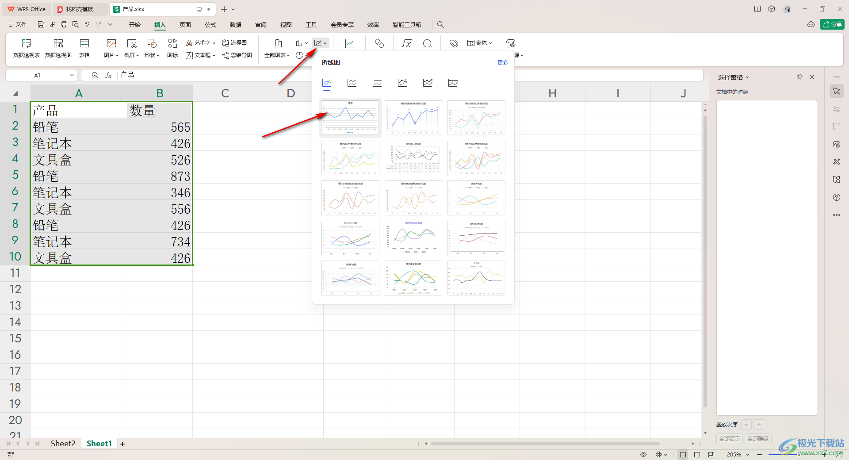Viewport: 849px width, 460px height.
Task: Select the line with markers subtype icon
Action: coord(402,83)
